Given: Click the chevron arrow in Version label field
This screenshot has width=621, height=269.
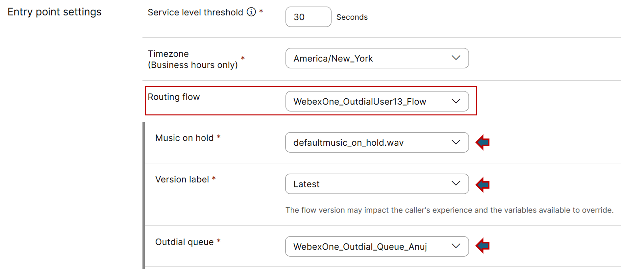Looking at the screenshot, I should pos(456,183).
